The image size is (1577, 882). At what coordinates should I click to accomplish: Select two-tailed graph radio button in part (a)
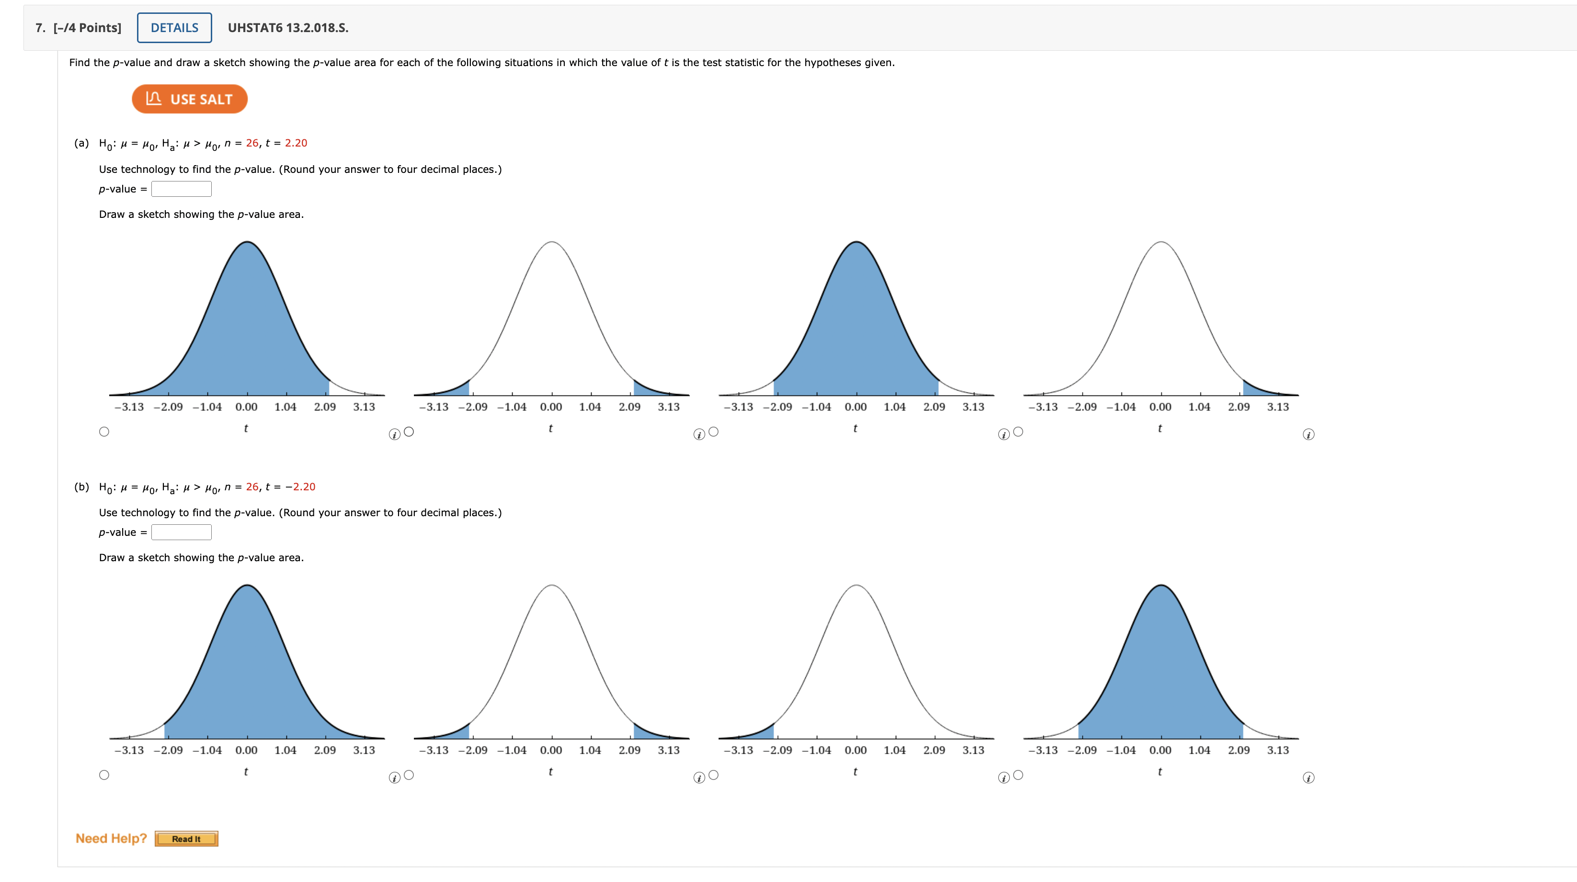click(409, 431)
